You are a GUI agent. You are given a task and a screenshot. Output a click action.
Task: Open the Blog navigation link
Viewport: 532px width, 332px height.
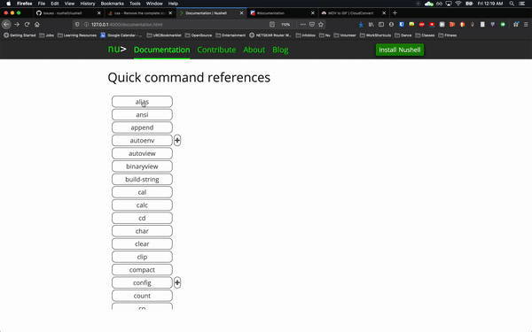pyautogui.click(x=280, y=50)
